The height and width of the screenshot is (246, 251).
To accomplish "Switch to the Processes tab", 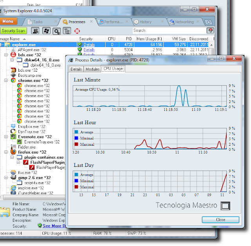I will click(x=77, y=22).
